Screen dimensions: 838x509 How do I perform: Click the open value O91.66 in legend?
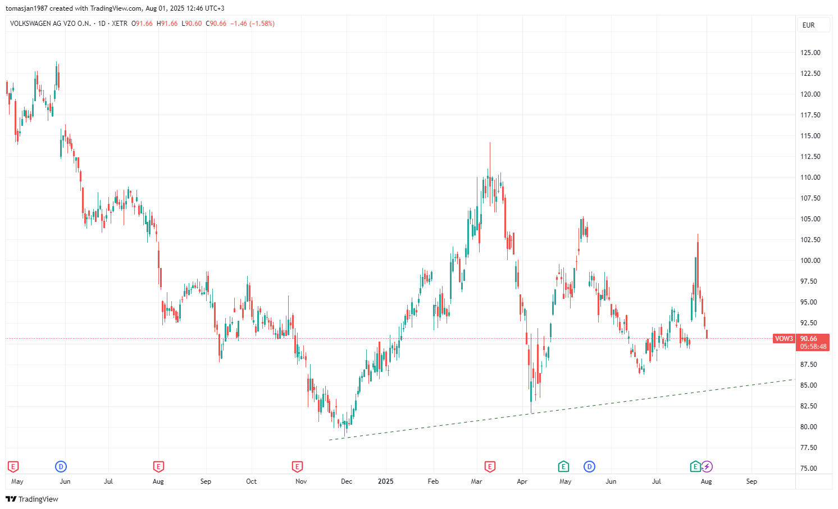tap(142, 24)
